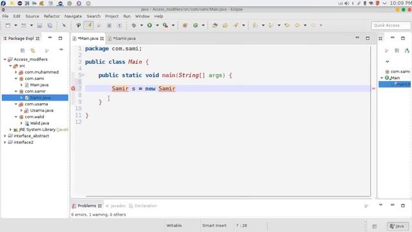Click the Open Type toolbar icon
The width and height of the screenshot is (412, 232).
point(215,26)
